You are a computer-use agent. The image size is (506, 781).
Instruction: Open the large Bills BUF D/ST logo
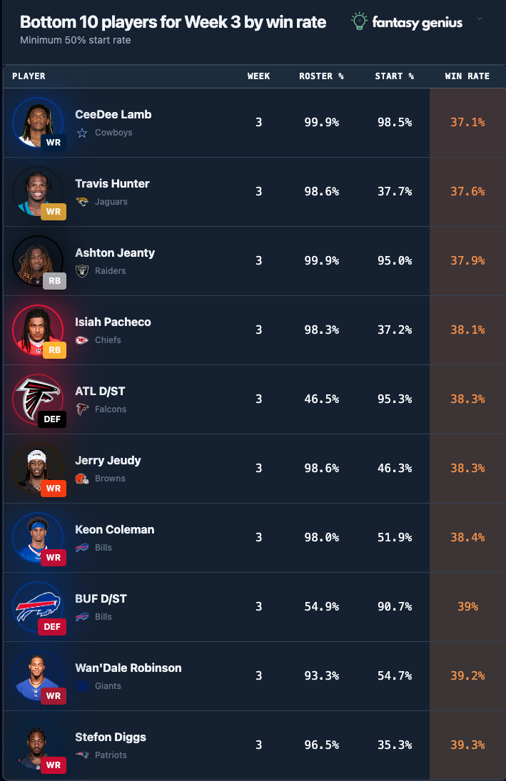pos(38,607)
